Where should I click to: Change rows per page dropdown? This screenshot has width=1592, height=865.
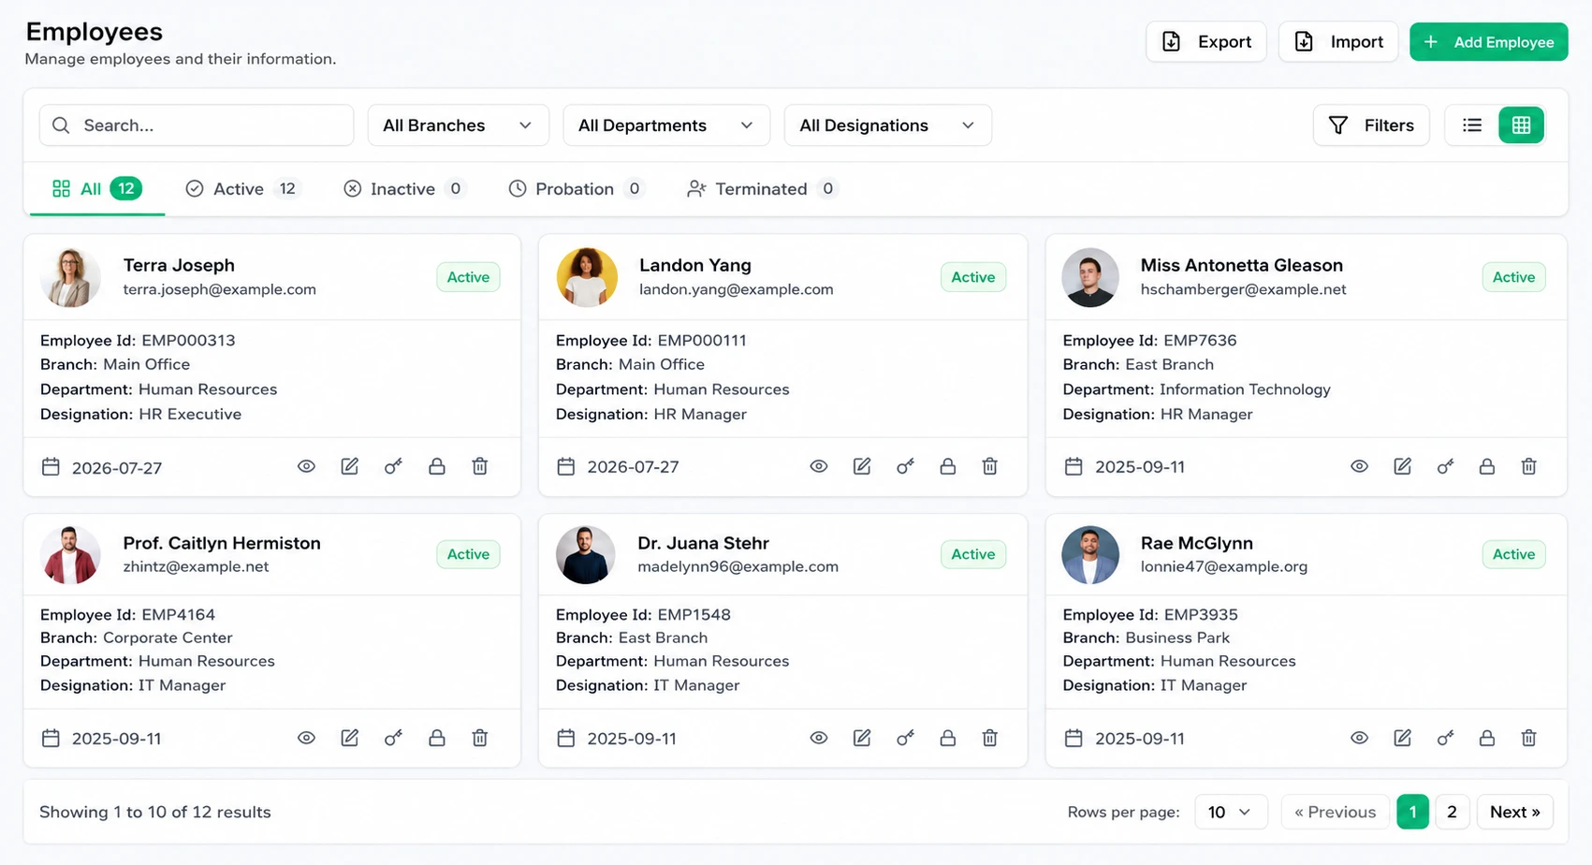1231,812
